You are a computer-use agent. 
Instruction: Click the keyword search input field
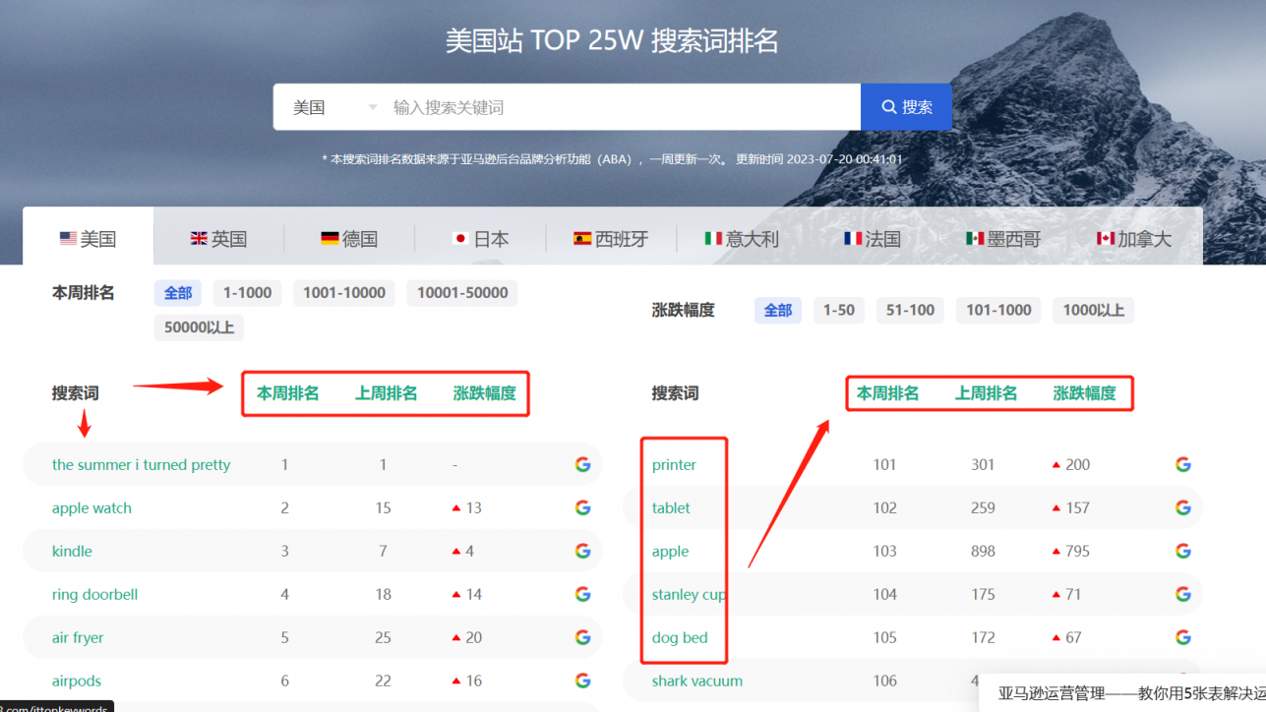(x=623, y=107)
